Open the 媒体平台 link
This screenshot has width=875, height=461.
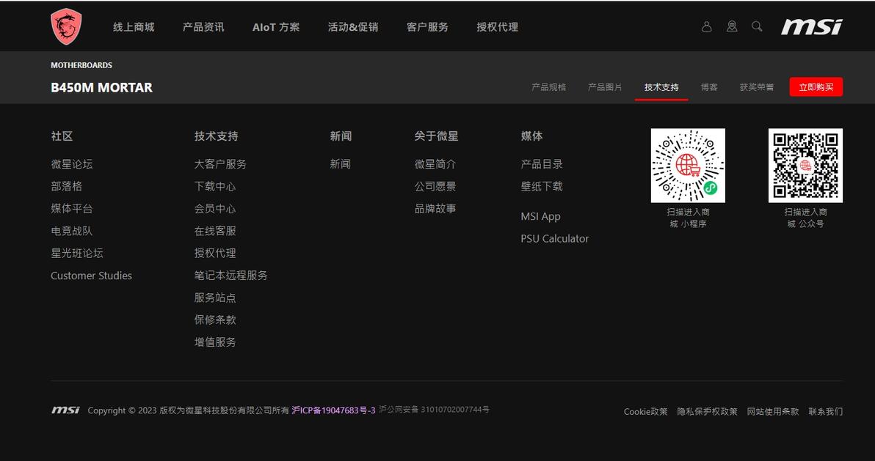coord(72,208)
